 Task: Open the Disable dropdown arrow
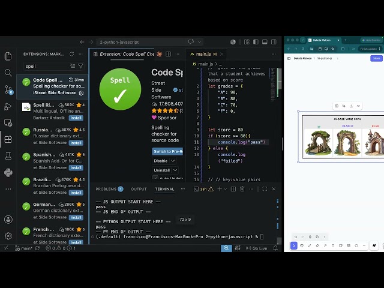pyautogui.click(x=173, y=161)
